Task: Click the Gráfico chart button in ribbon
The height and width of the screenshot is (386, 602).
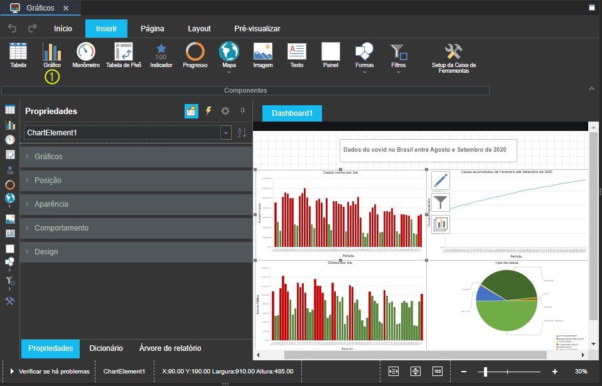Action: coord(52,56)
